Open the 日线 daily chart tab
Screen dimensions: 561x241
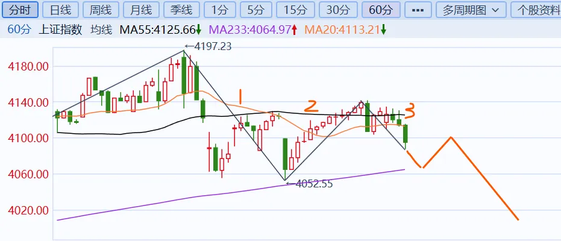60,10
